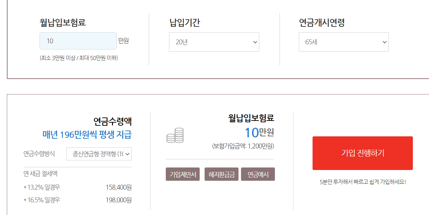Click the 납입기간 heading
Screen dimensions: 429x215
pos(185,23)
